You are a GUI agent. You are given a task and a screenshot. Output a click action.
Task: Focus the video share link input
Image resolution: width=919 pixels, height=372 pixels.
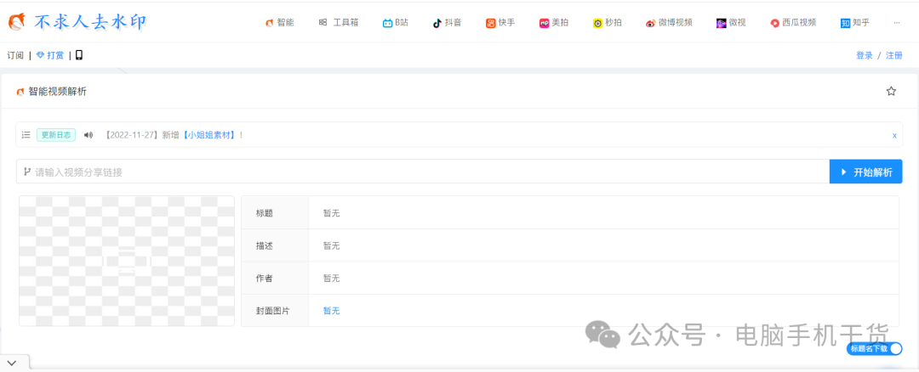tap(423, 172)
